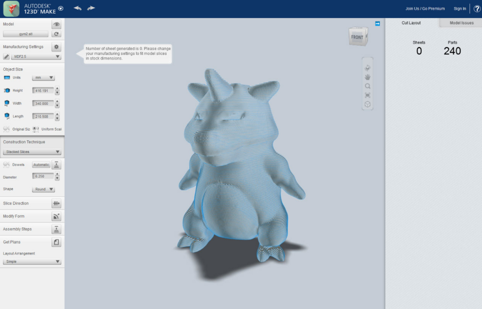
Task: Click the Height value field
Action: pyautogui.click(x=43, y=91)
